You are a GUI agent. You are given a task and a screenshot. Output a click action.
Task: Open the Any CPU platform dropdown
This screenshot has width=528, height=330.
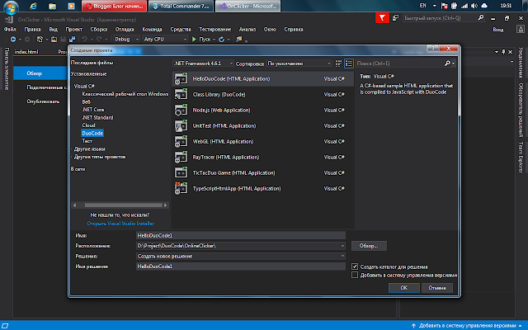pyautogui.click(x=165, y=40)
